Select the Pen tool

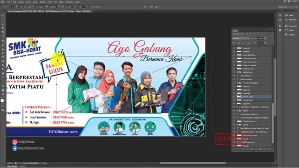point(3,73)
